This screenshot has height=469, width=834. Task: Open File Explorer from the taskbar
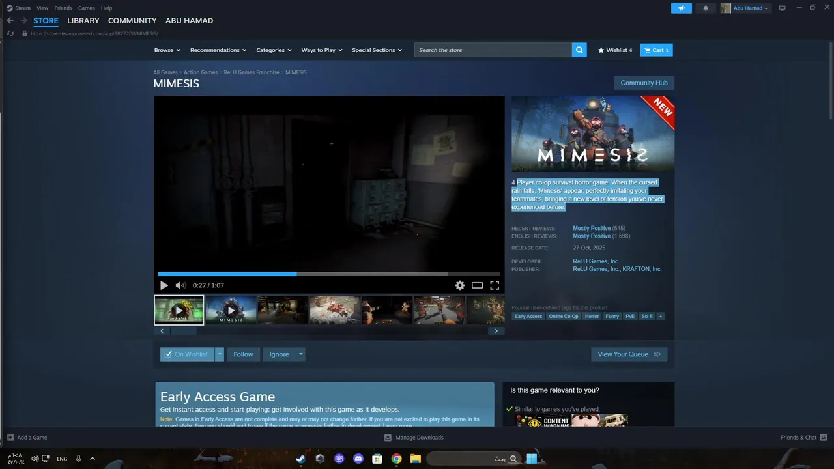[x=415, y=459]
